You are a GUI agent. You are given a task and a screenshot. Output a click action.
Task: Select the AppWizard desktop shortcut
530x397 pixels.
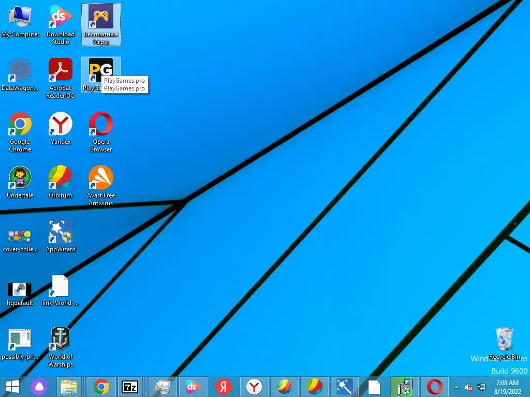[61, 236]
